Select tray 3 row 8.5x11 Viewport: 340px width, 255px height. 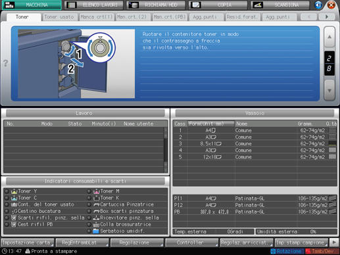pyautogui.click(x=255, y=144)
